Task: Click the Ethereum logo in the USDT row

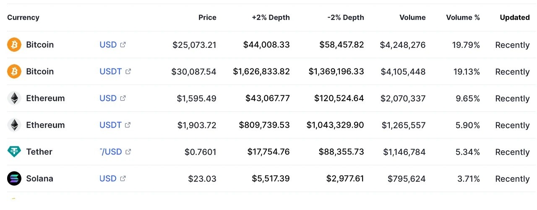Action: tap(14, 125)
